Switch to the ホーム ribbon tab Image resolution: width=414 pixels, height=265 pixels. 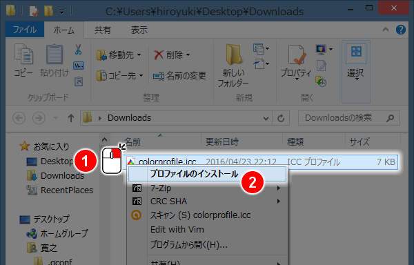(63, 30)
